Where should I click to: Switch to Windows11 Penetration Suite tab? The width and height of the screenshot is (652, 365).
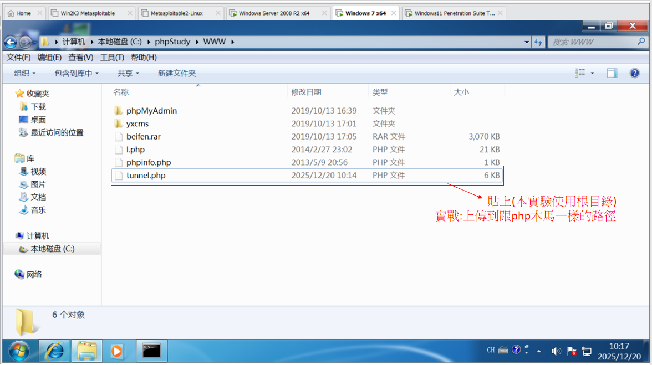(455, 13)
